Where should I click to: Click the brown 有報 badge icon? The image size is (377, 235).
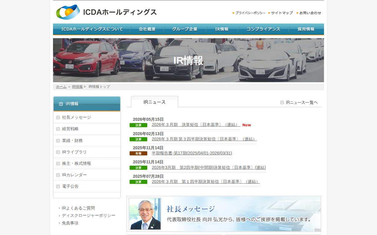pos(138,153)
